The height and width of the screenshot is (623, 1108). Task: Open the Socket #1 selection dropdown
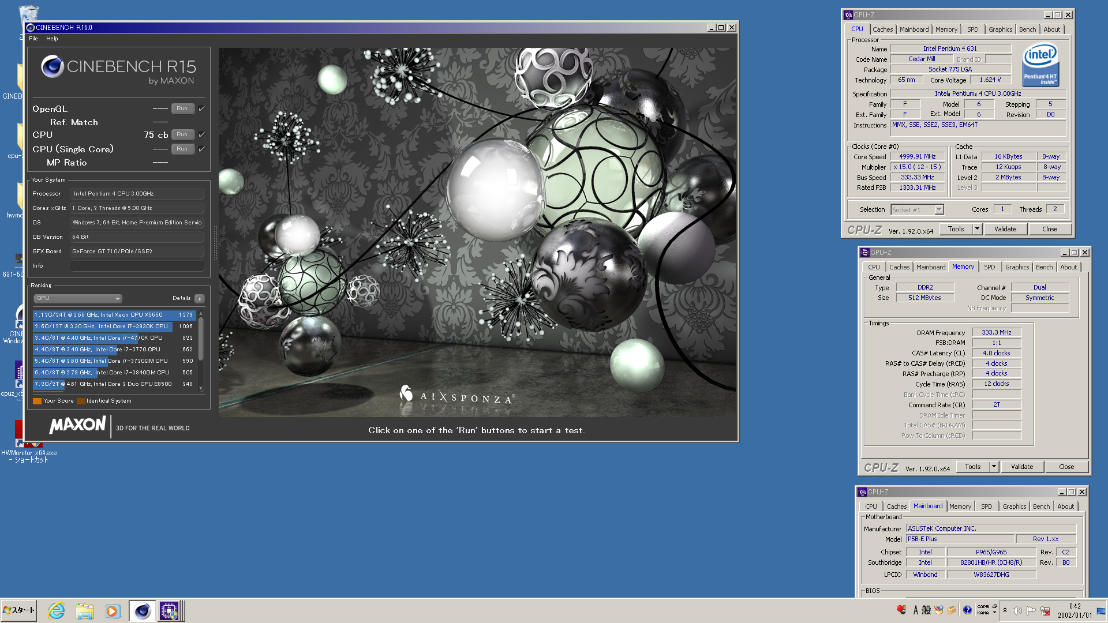click(917, 210)
